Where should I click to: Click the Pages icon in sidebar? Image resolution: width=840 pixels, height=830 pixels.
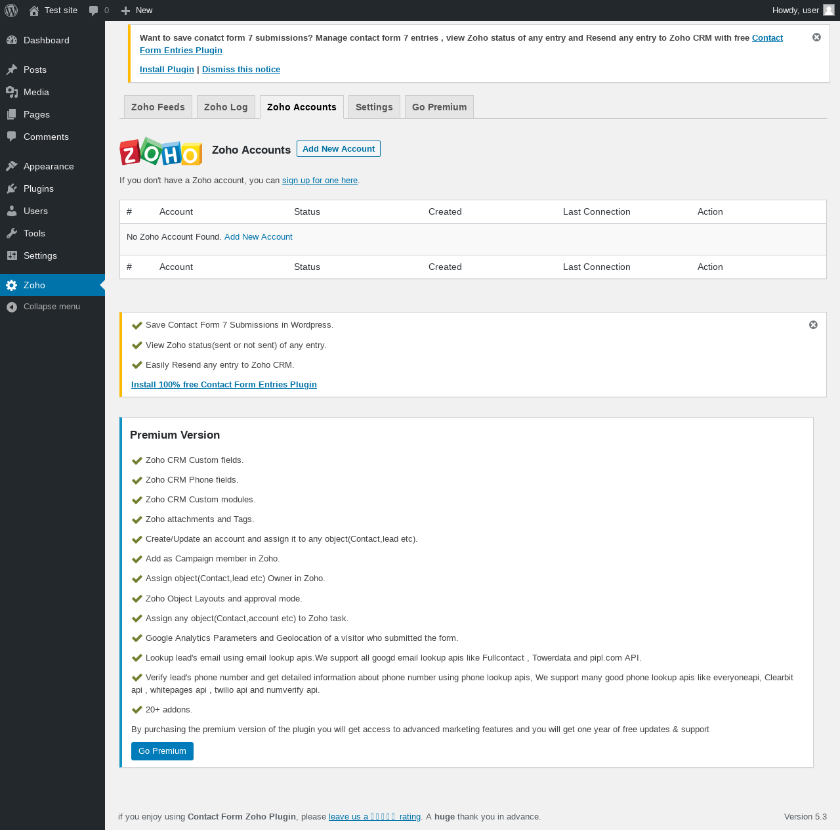click(x=12, y=114)
